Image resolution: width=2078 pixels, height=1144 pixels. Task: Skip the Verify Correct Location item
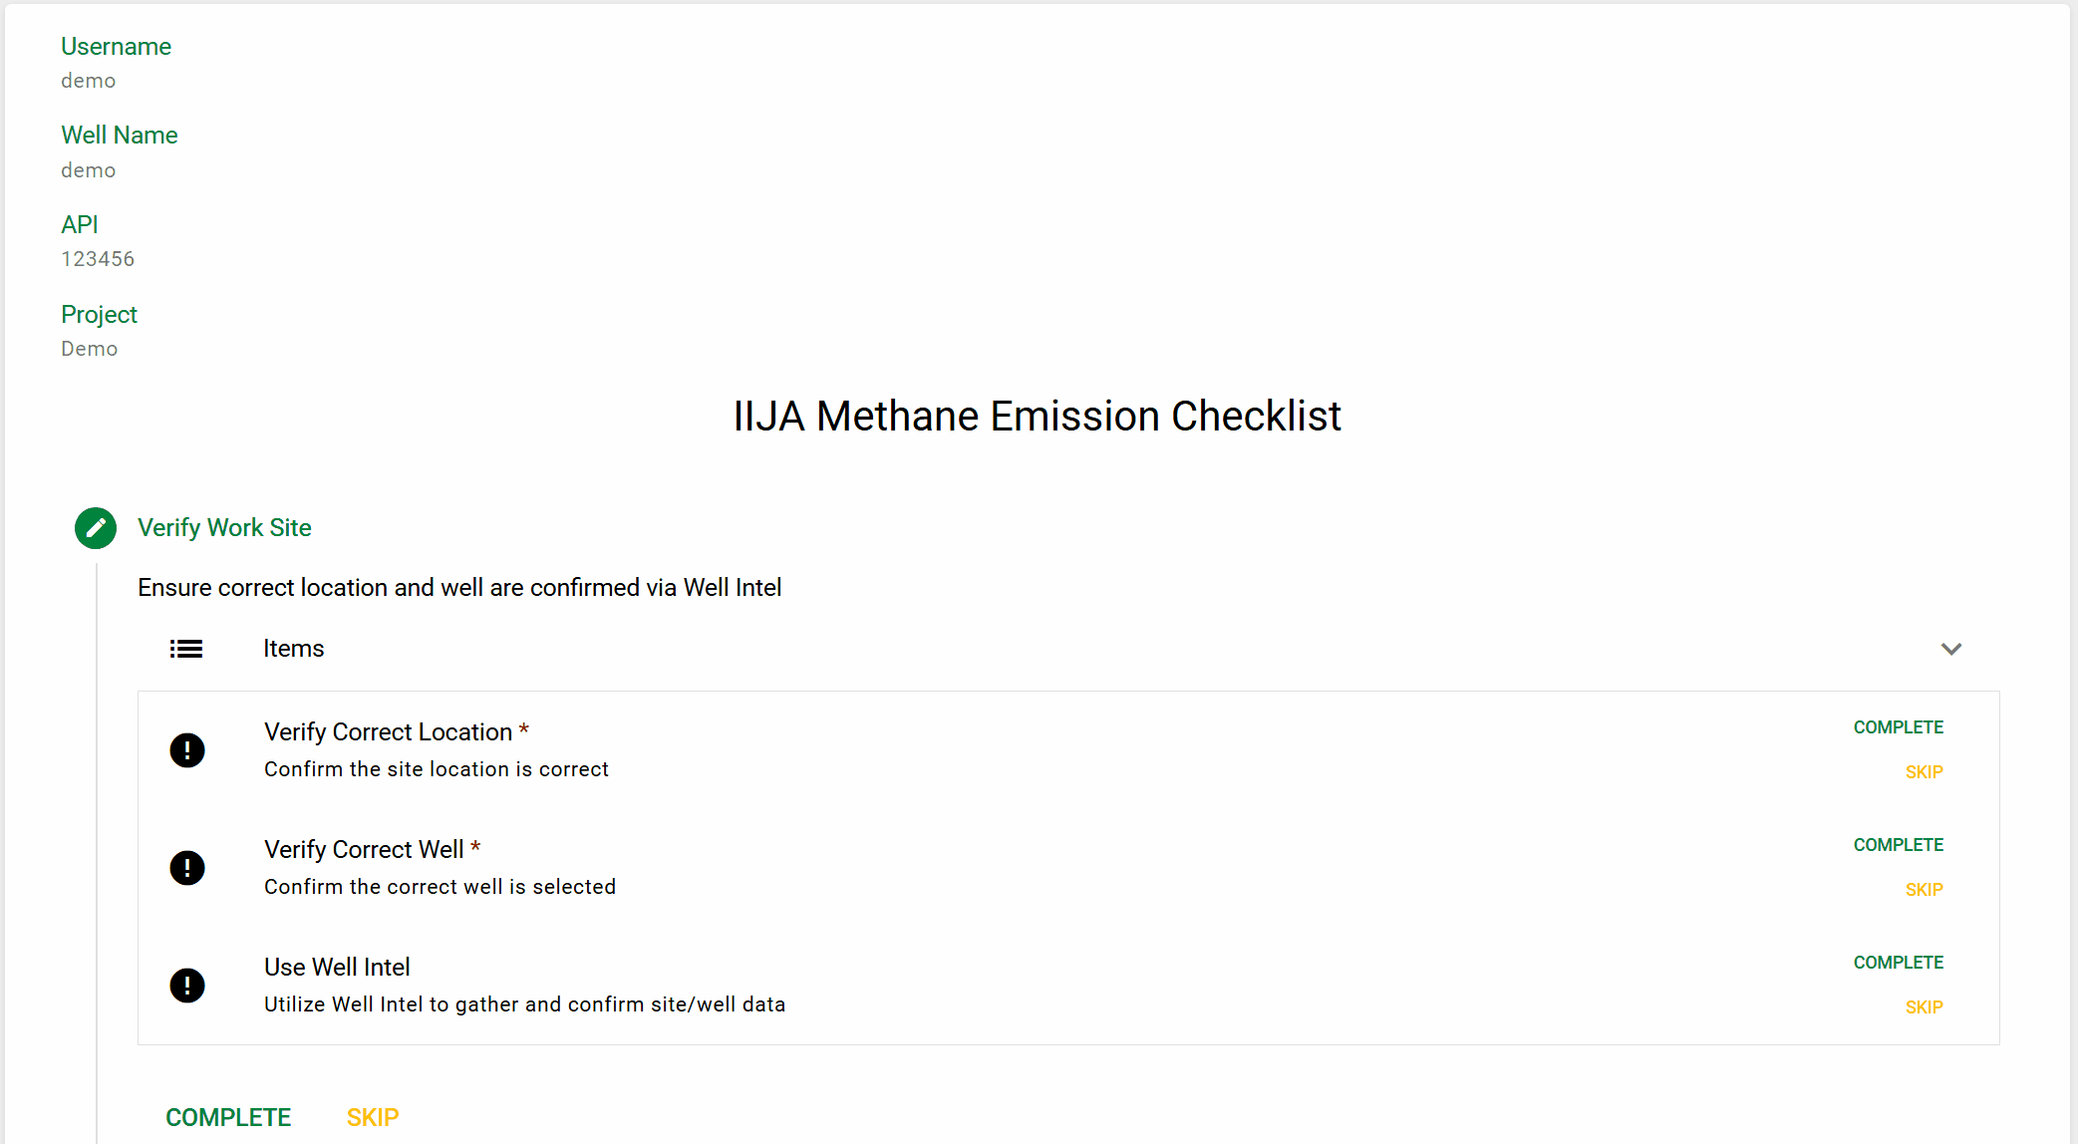(1924, 772)
